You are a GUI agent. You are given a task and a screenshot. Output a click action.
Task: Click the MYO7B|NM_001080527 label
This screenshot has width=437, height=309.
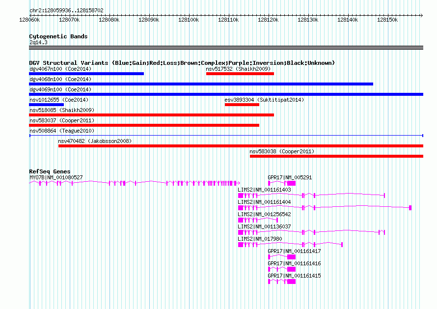click(x=56, y=178)
